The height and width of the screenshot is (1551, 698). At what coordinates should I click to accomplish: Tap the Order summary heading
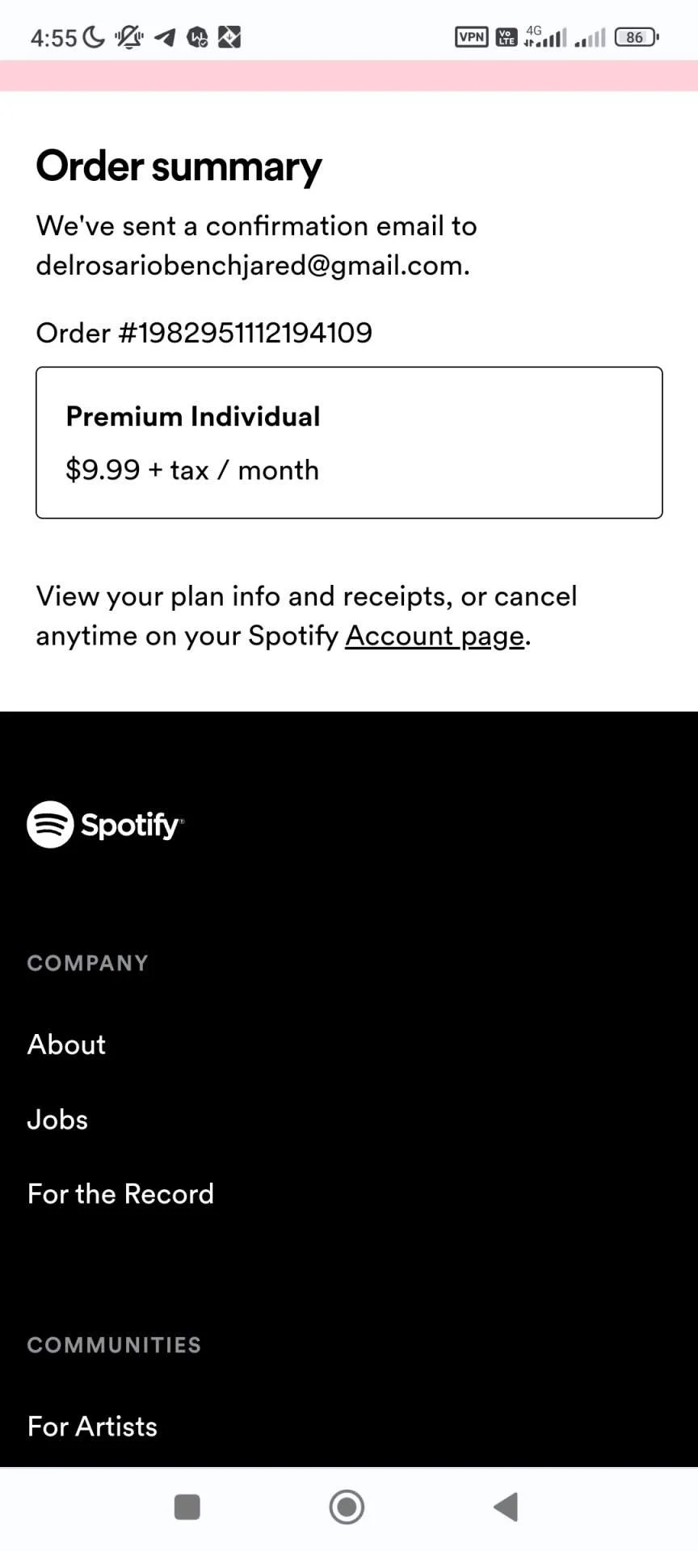(179, 166)
